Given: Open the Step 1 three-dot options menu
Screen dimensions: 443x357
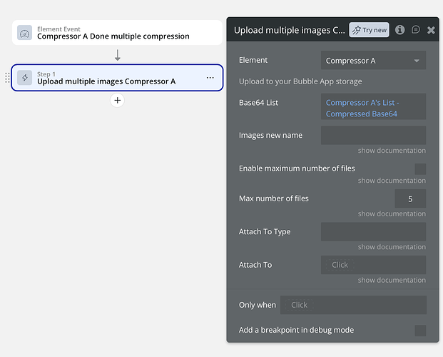Looking at the screenshot, I should (210, 78).
